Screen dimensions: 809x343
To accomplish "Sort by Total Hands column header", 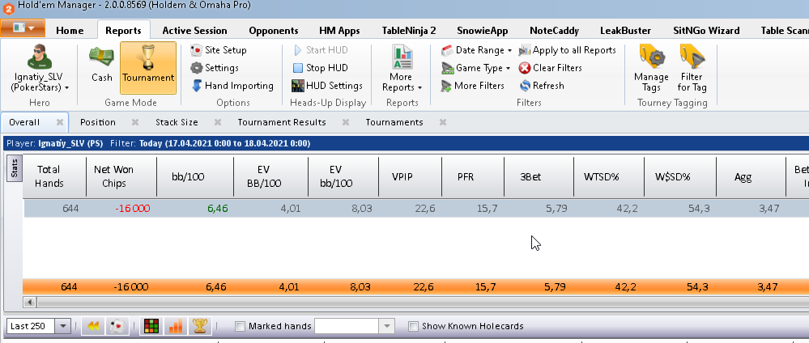I will click(x=54, y=176).
